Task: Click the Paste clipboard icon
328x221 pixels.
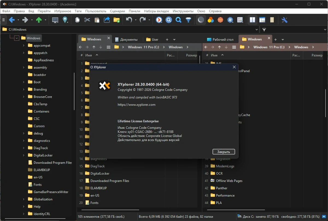Action: [97, 20]
